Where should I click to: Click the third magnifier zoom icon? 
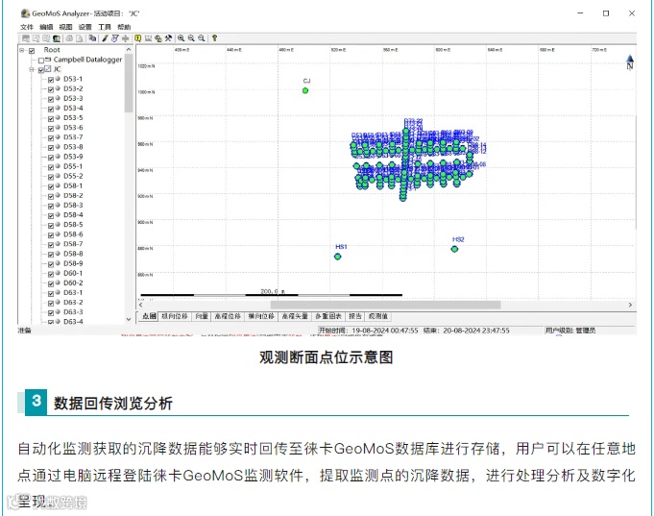tap(202, 38)
